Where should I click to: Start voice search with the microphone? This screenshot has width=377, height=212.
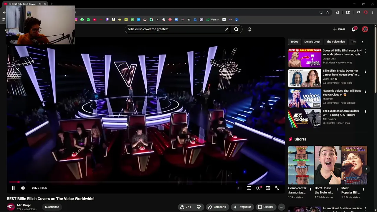[x=249, y=29]
